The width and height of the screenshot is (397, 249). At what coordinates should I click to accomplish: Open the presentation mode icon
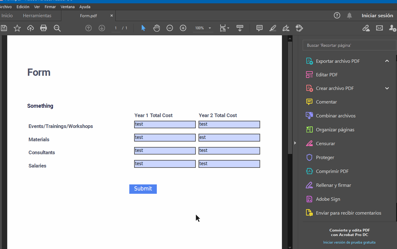[x=240, y=28]
